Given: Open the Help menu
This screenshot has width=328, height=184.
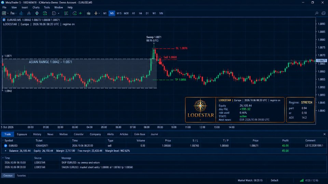Looking at the screenshot, I should coord(70,7).
